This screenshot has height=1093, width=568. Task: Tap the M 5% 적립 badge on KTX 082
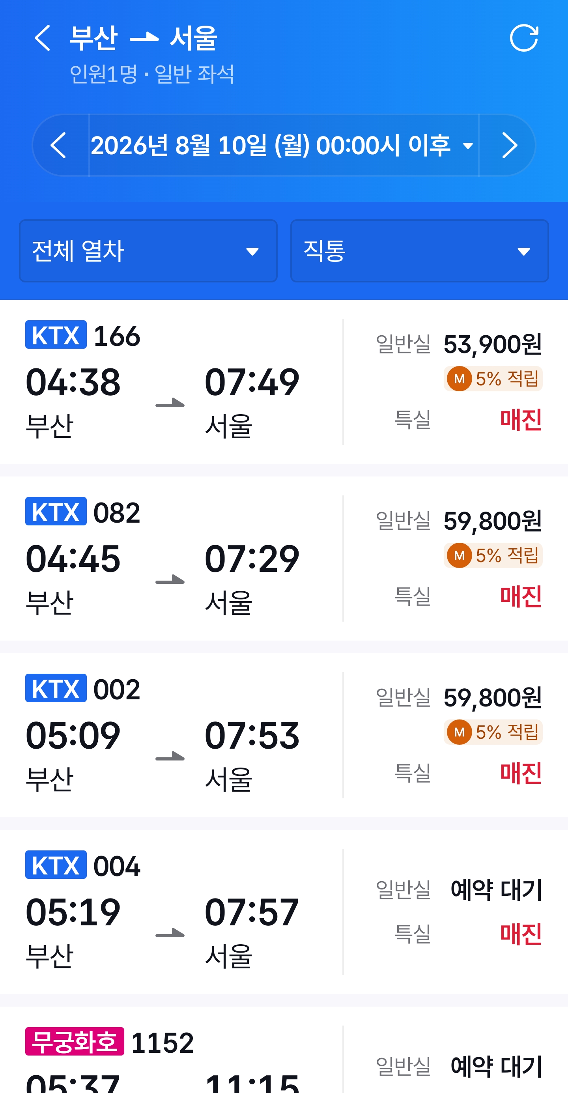click(x=493, y=555)
